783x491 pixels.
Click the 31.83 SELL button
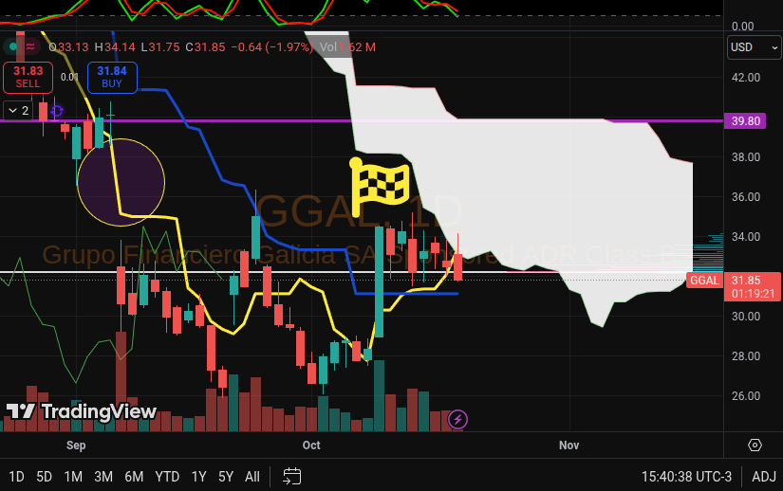(x=28, y=78)
